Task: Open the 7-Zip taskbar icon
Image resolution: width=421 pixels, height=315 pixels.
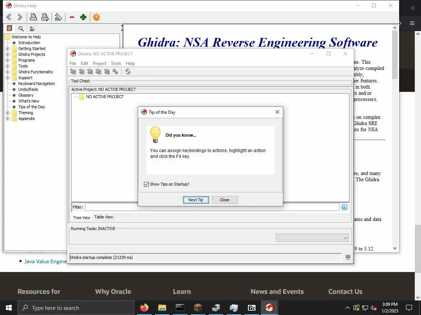Action: click(x=251, y=308)
